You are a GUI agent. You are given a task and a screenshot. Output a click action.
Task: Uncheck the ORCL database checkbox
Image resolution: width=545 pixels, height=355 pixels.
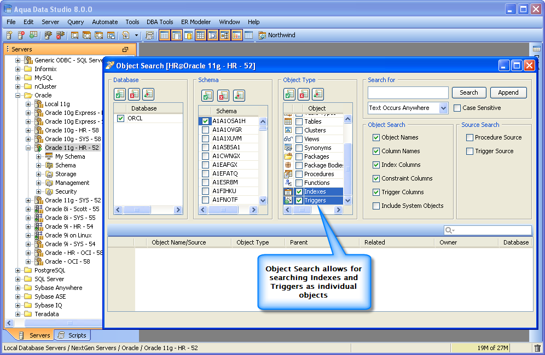[120, 119]
